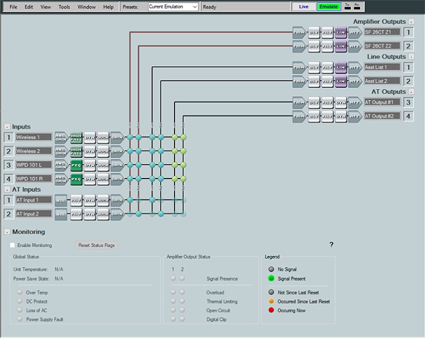Image resolution: width=425 pixels, height=338 pixels.
Task: Open the TRIM block for AT Output #1
Action: point(299,102)
